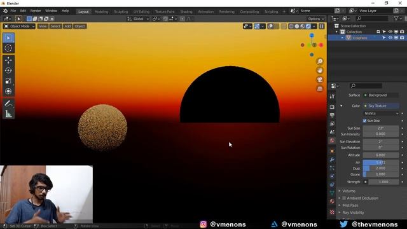The image size is (407, 229).
Task: Open the Object Mode dropdown
Action: click(19, 26)
